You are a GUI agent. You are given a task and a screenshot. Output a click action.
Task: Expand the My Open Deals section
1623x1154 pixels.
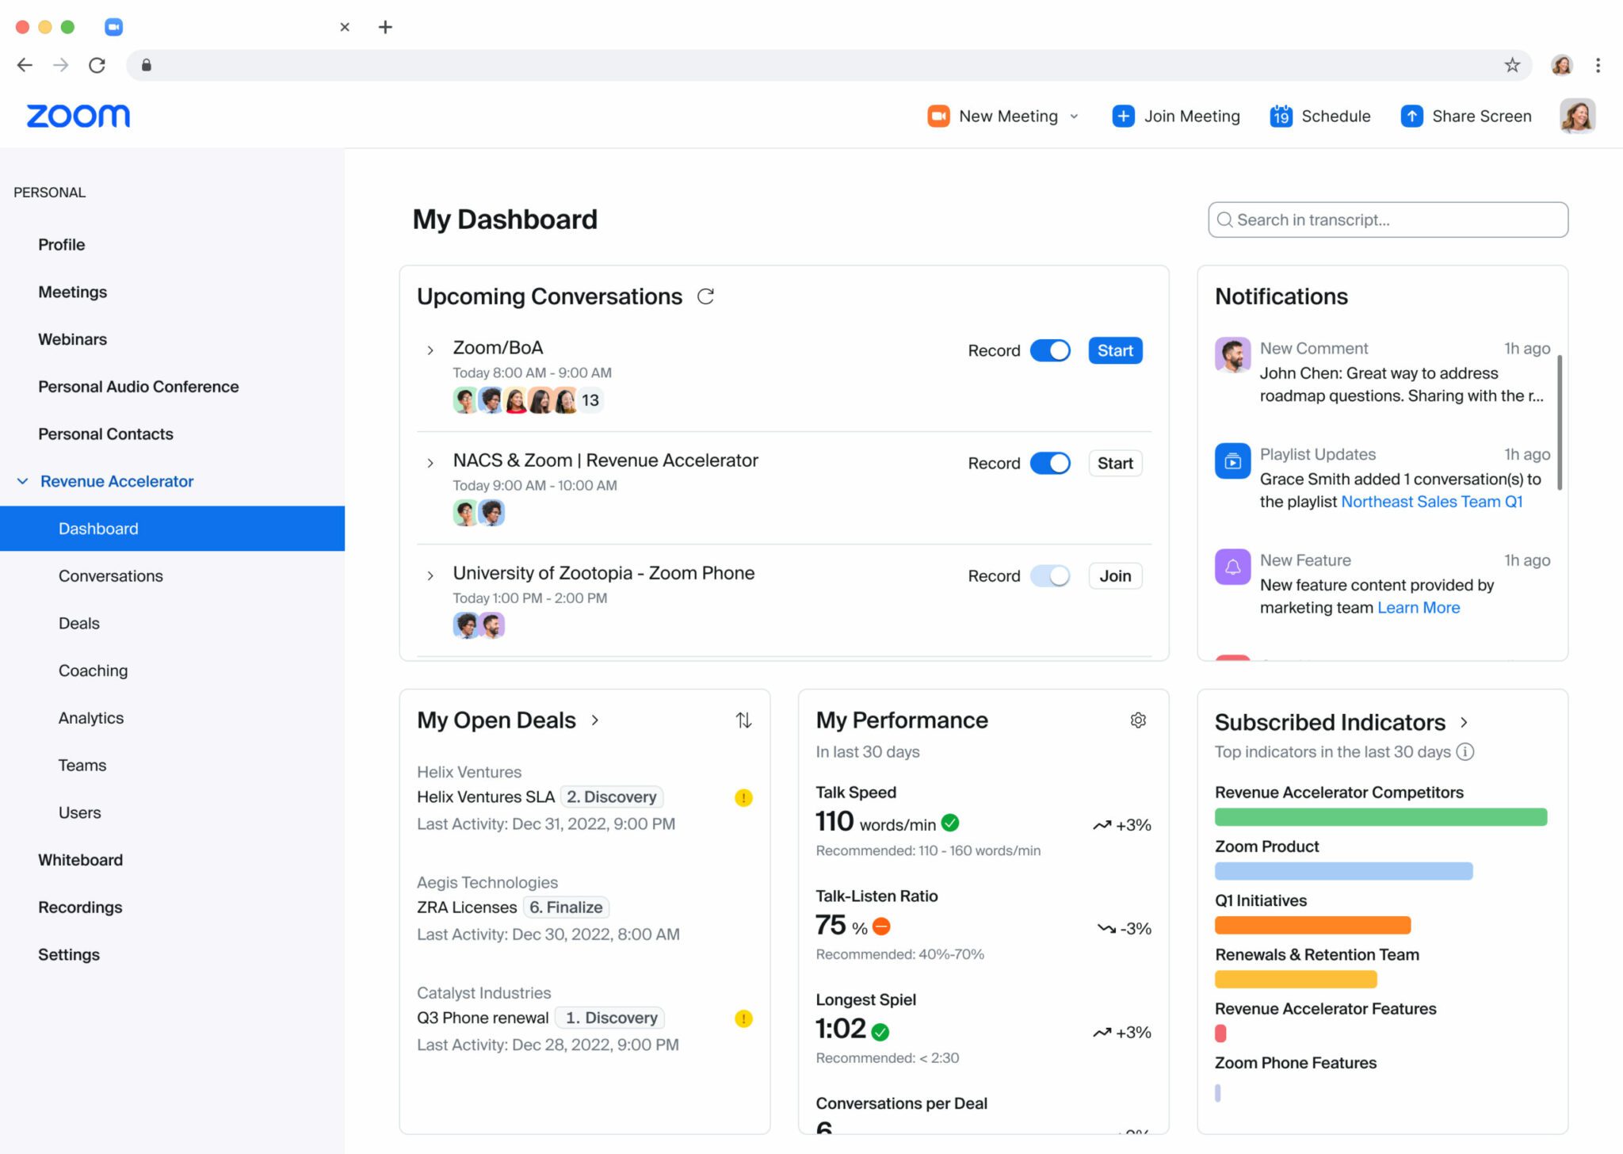point(595,720)
